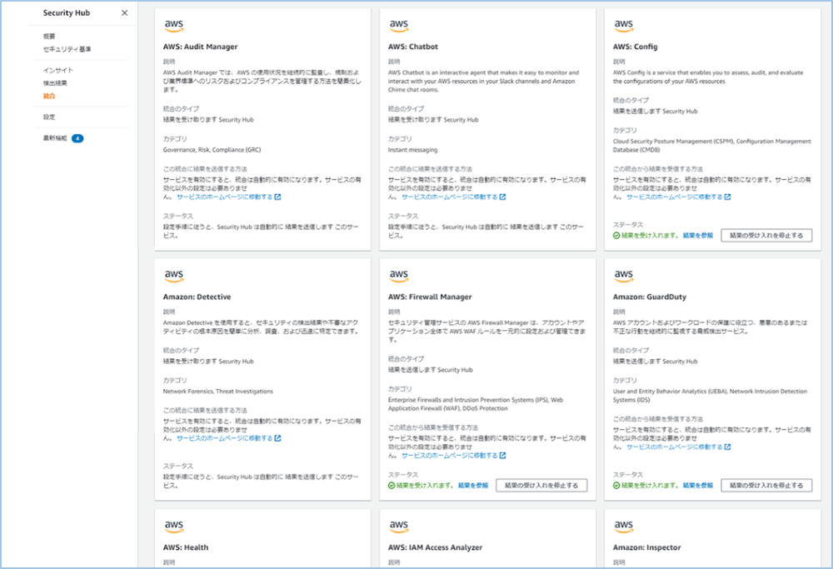Viewport: 833px width, 569px height.
Task: Click the aws logo on Firewall Manager card
Action: (398, 276)
